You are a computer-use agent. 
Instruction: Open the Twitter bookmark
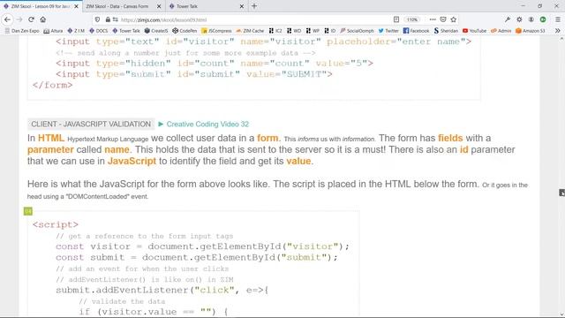pyautogui.click(x=388, y=31)
